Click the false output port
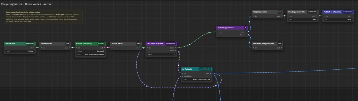Image resolution: width=358 pixels, height=101 pixels. pyautogui.click(x=246, y=35)
